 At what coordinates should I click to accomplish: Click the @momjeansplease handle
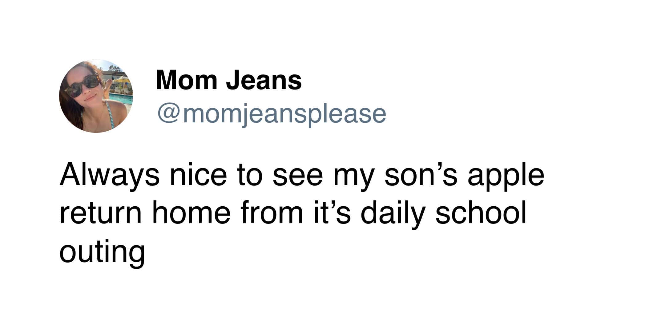click(x=272, y=114)
